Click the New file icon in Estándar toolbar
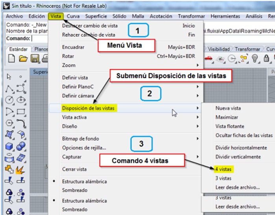This screenshot has height=215, width=275. (12, 59)
